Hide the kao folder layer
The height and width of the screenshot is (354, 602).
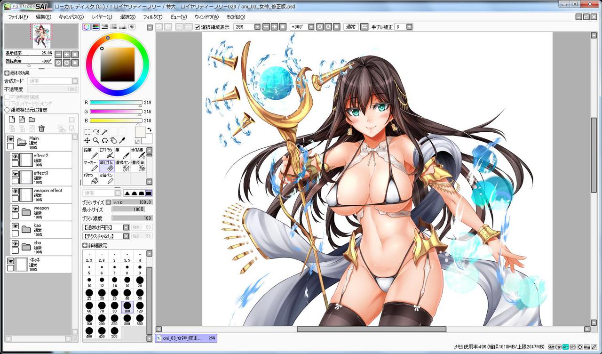[15, 226]
